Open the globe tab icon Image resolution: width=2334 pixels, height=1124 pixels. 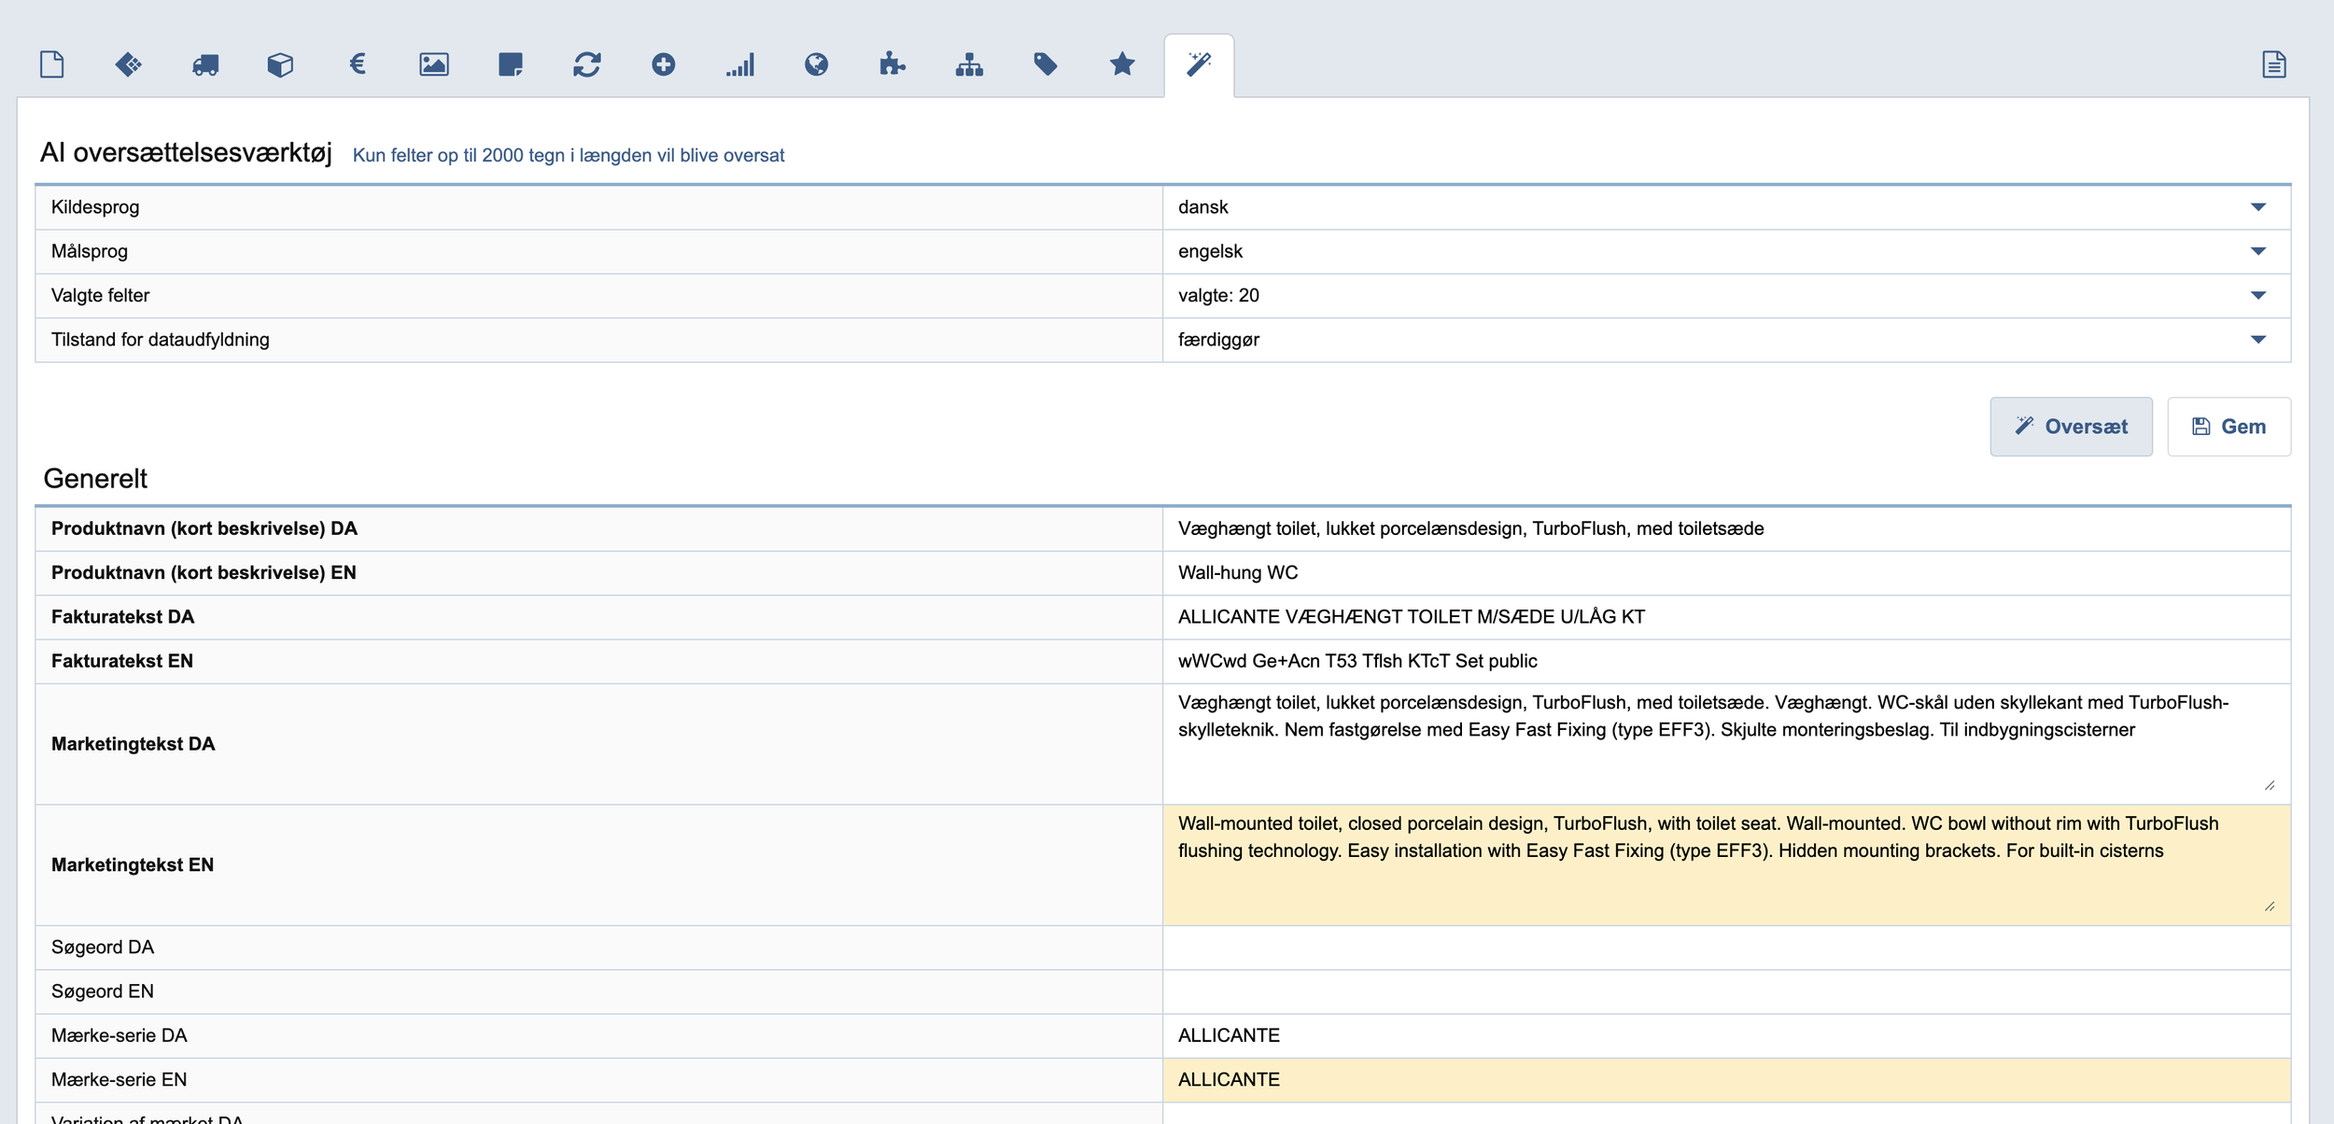(x=816, y=64)
